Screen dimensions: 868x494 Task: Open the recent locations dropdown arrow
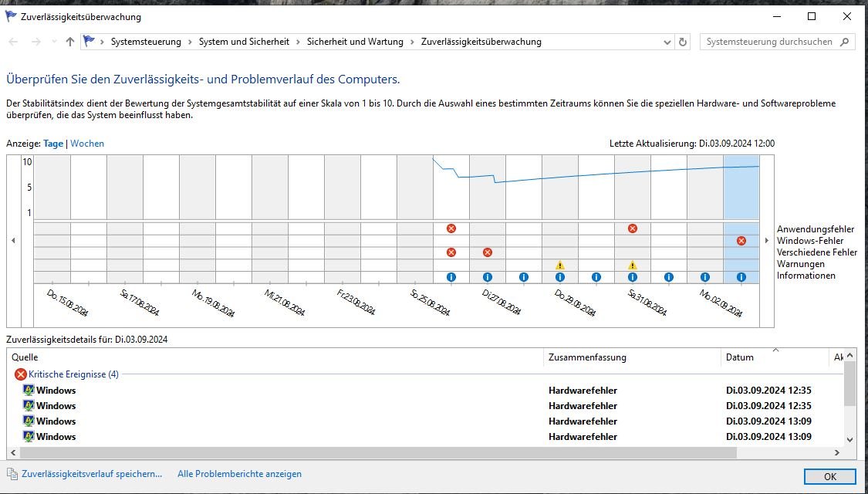click(x=54, y=42)
